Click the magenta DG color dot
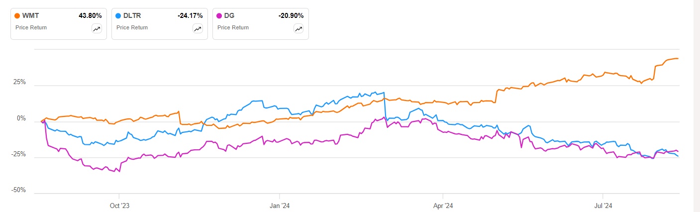Image resolution: width=700 pixels, height=212 pixels. 219,16
